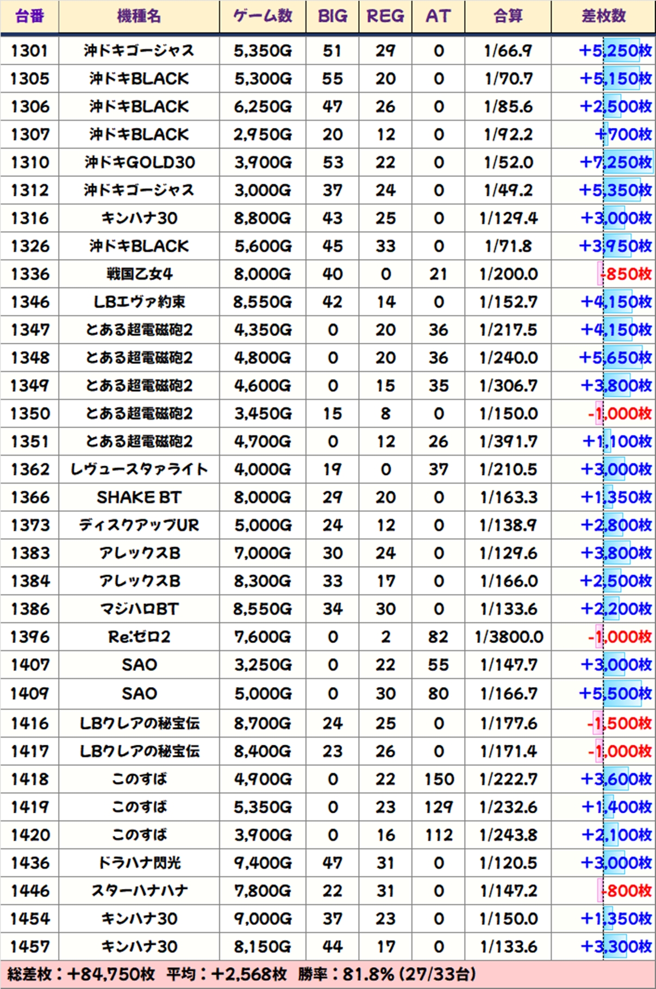Click the Re:ゼロ2 machine name
The height and width of the screenshot is (989, 656).
point(139,637)
